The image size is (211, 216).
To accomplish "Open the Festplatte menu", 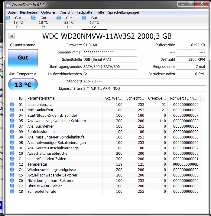I will tap(84, 12).
